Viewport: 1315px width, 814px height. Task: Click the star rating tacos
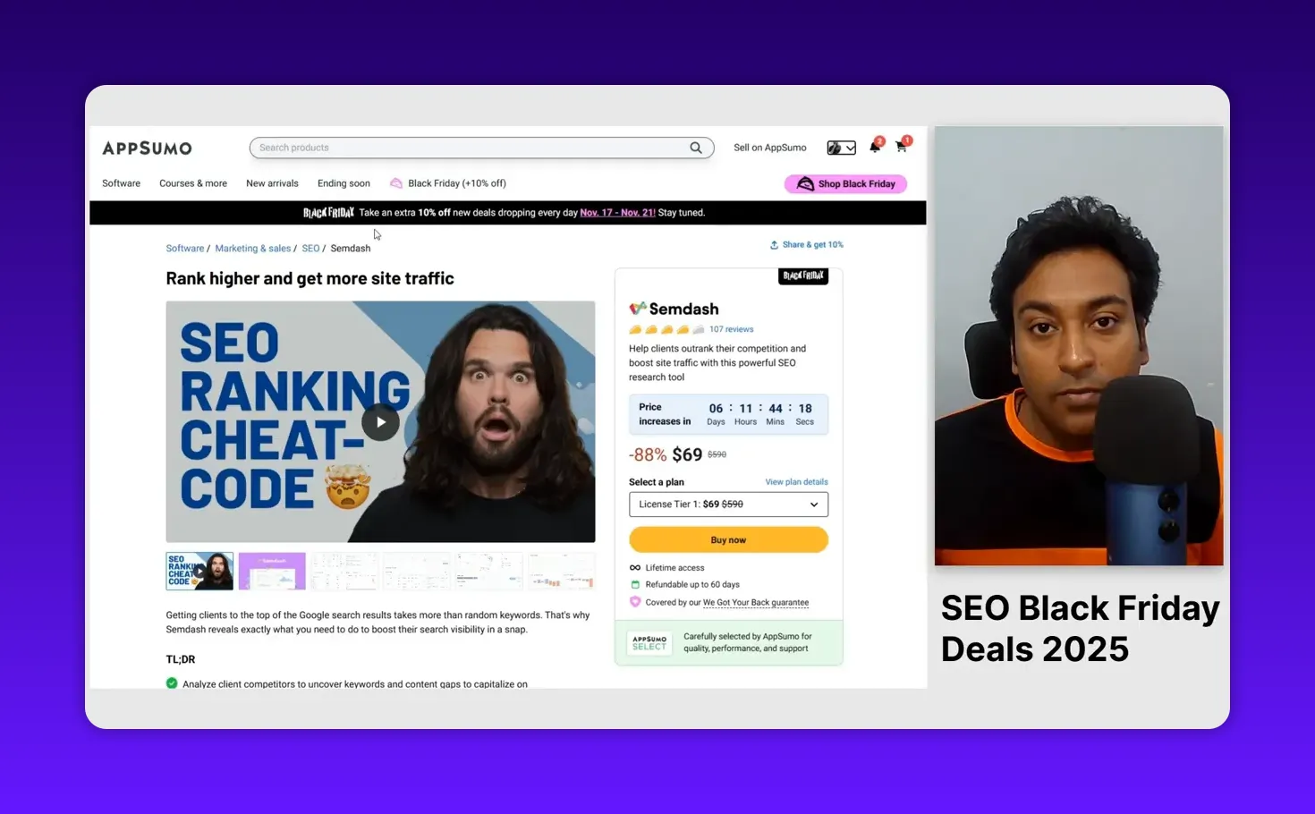(x=666, y=329)
